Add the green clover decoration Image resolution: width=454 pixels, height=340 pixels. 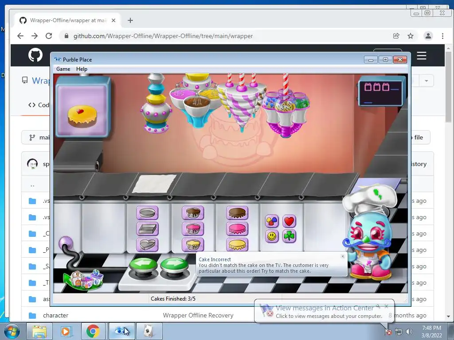(x=289, y=236)
